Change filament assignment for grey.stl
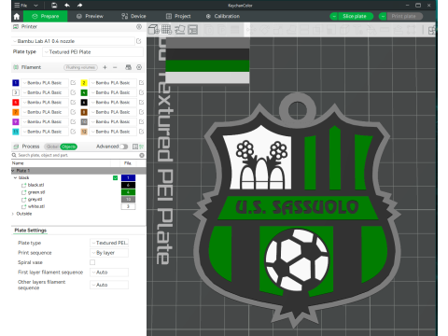The height and width of the screenshot is (336, 448). (x=128, y=199)
